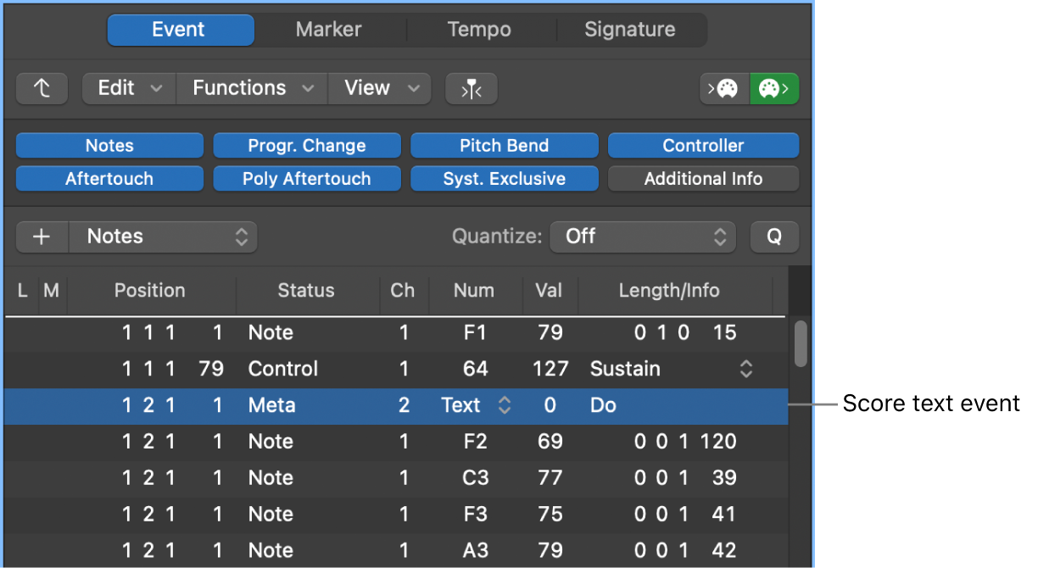Click the plus icon to create an event

click(42, 237)
